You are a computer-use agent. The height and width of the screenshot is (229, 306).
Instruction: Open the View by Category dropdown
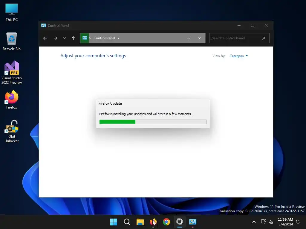(238, 56)
